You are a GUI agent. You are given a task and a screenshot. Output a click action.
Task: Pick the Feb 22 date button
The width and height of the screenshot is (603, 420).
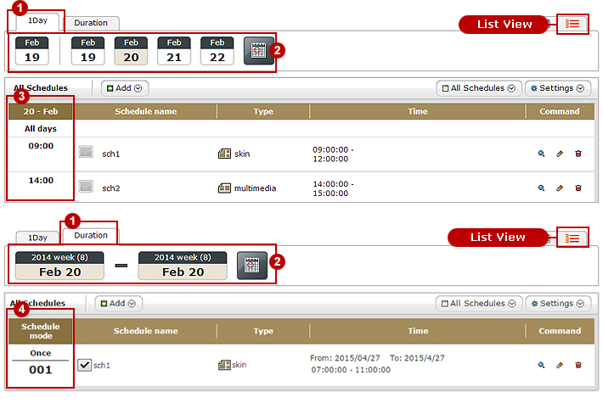[217, 51]
